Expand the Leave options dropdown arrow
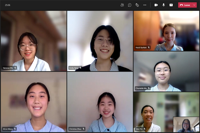The height and width of the screenshot is (133, 200). [x=194, y=5]
